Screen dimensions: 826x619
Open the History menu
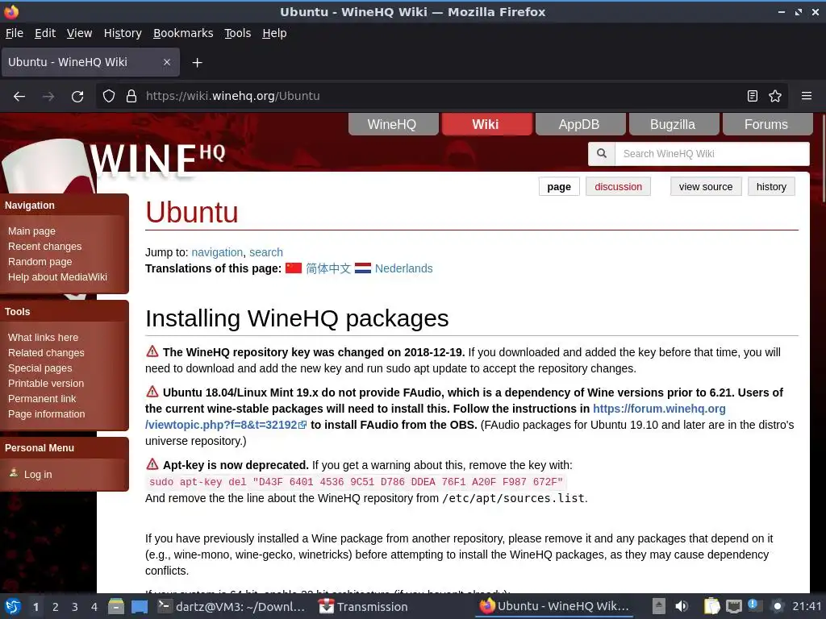123,33
